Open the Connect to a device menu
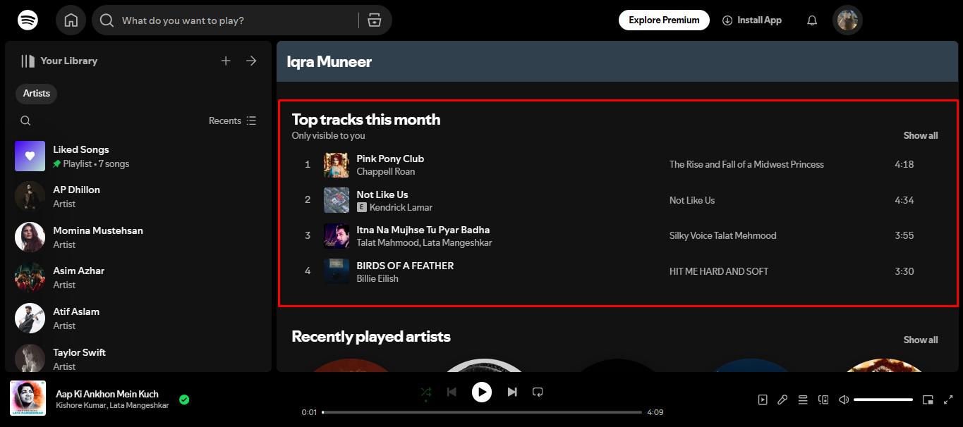 pos(823,400)
